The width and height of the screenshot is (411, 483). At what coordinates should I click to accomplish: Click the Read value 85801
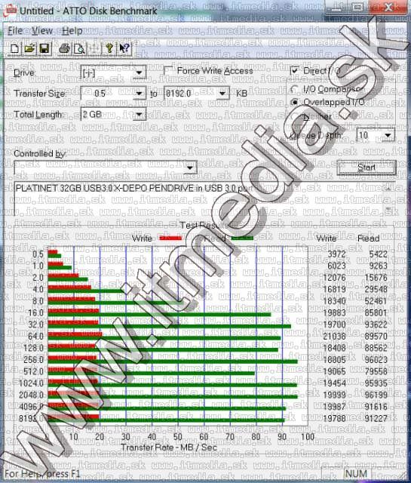(376, 313)
